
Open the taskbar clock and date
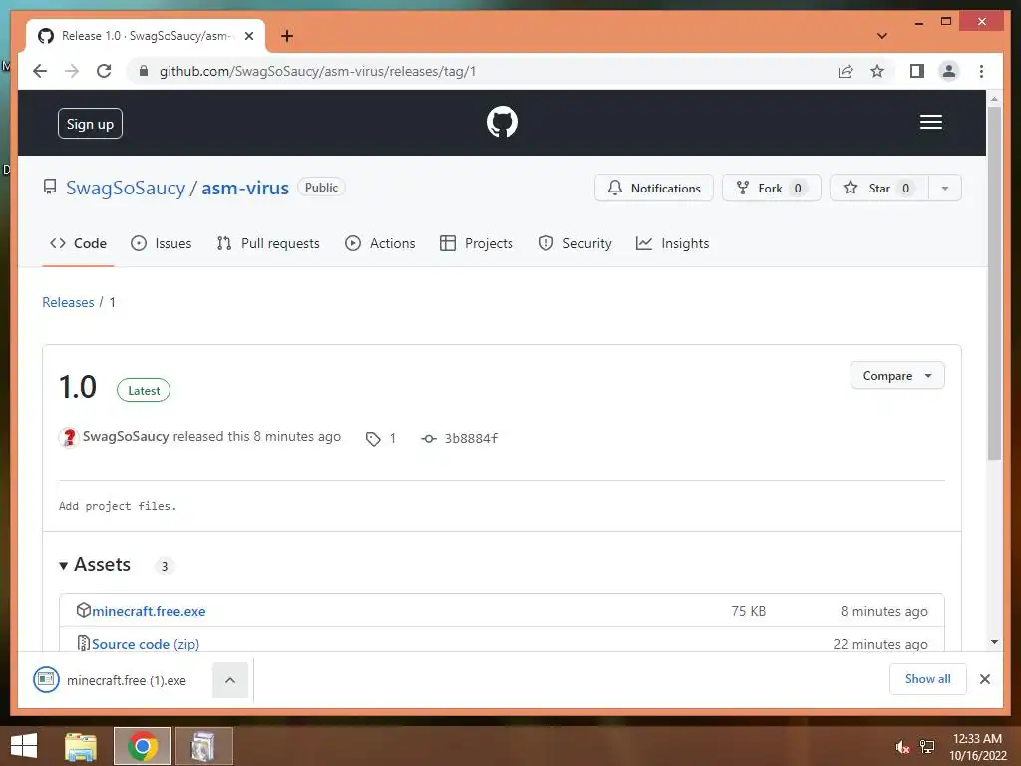click(x=977, y=747)
